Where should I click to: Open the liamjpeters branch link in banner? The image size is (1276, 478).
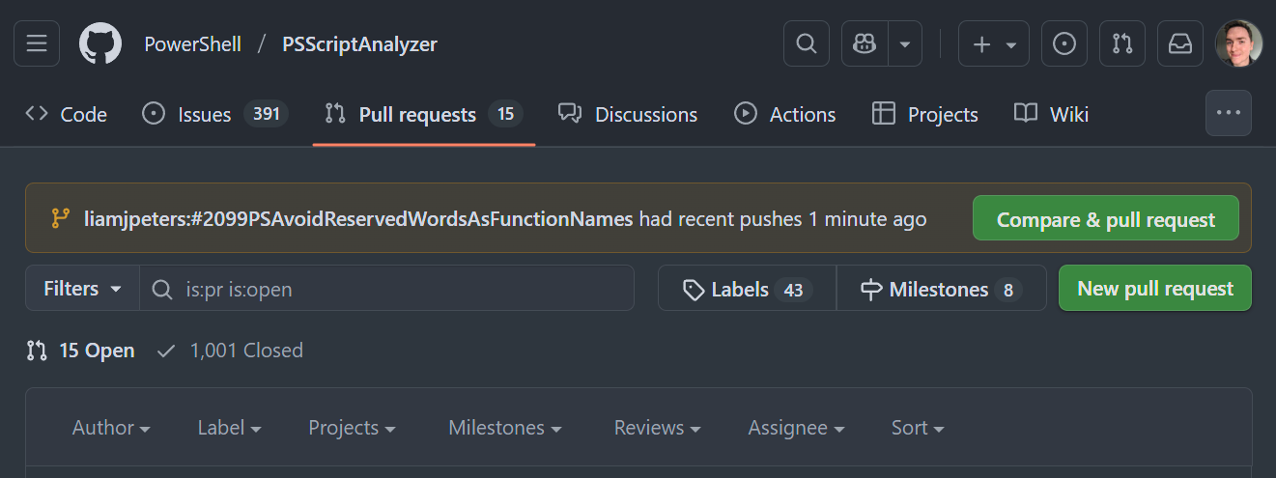(x=358, y=219)
